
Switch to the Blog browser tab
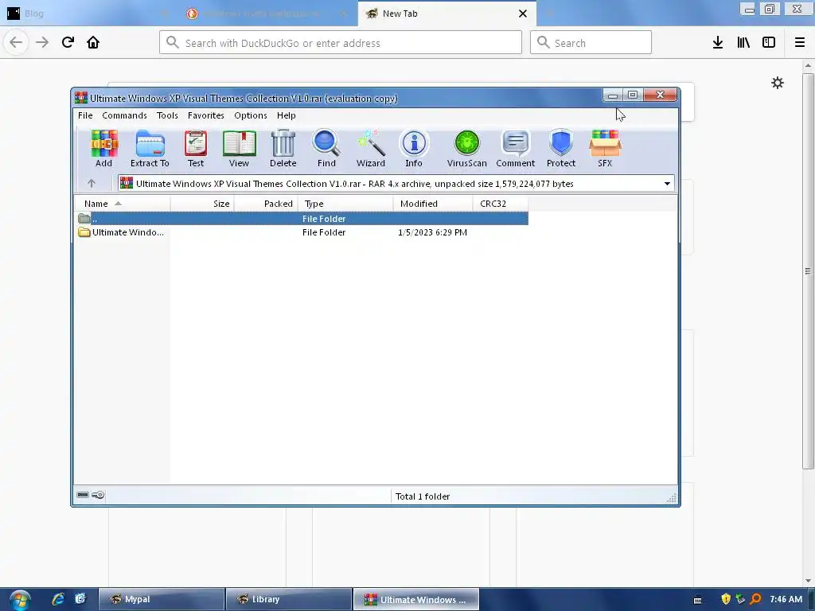click(88, 14)
